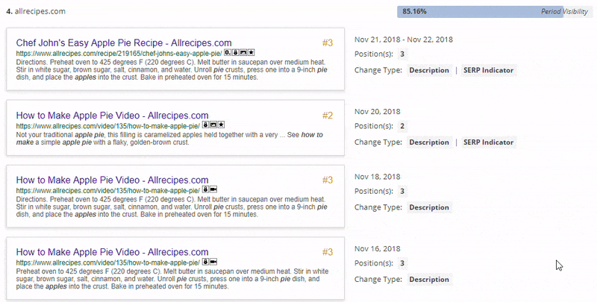Click the video camera icon in the Nov 18 result
The image size is (597, 302).
pyautogui.click(x=213, y=190)
